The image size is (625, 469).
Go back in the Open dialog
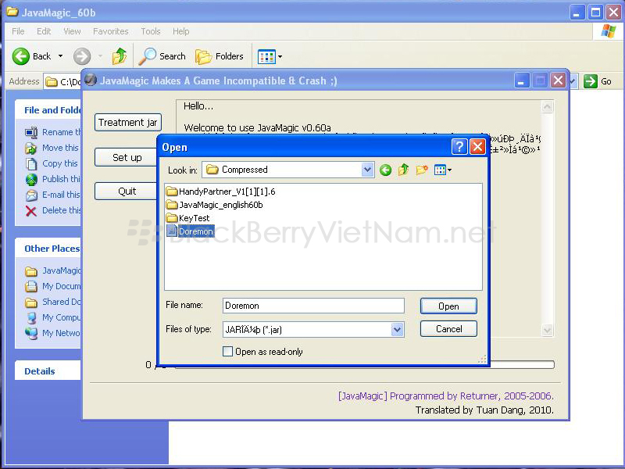click(x=385, y=170)
